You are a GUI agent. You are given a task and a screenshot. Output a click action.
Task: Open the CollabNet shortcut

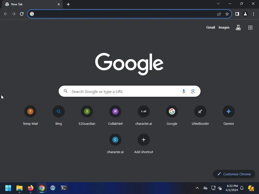point(115,115)
